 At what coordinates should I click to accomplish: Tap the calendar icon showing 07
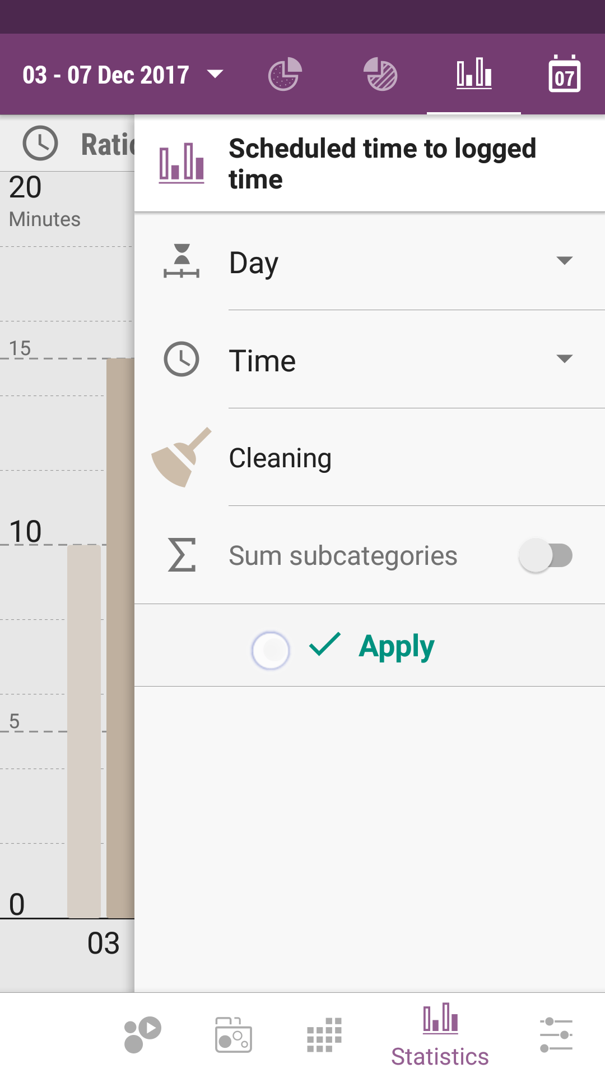pos(564,75)
